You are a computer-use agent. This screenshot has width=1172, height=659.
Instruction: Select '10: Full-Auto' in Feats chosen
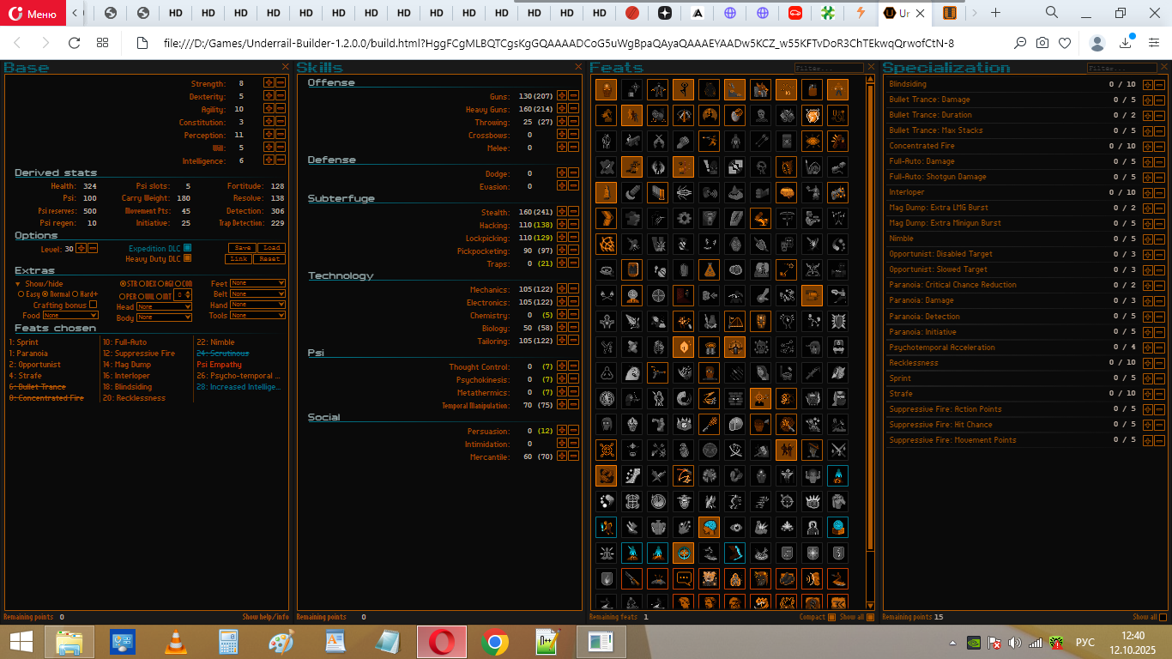(x=125, y=342)
